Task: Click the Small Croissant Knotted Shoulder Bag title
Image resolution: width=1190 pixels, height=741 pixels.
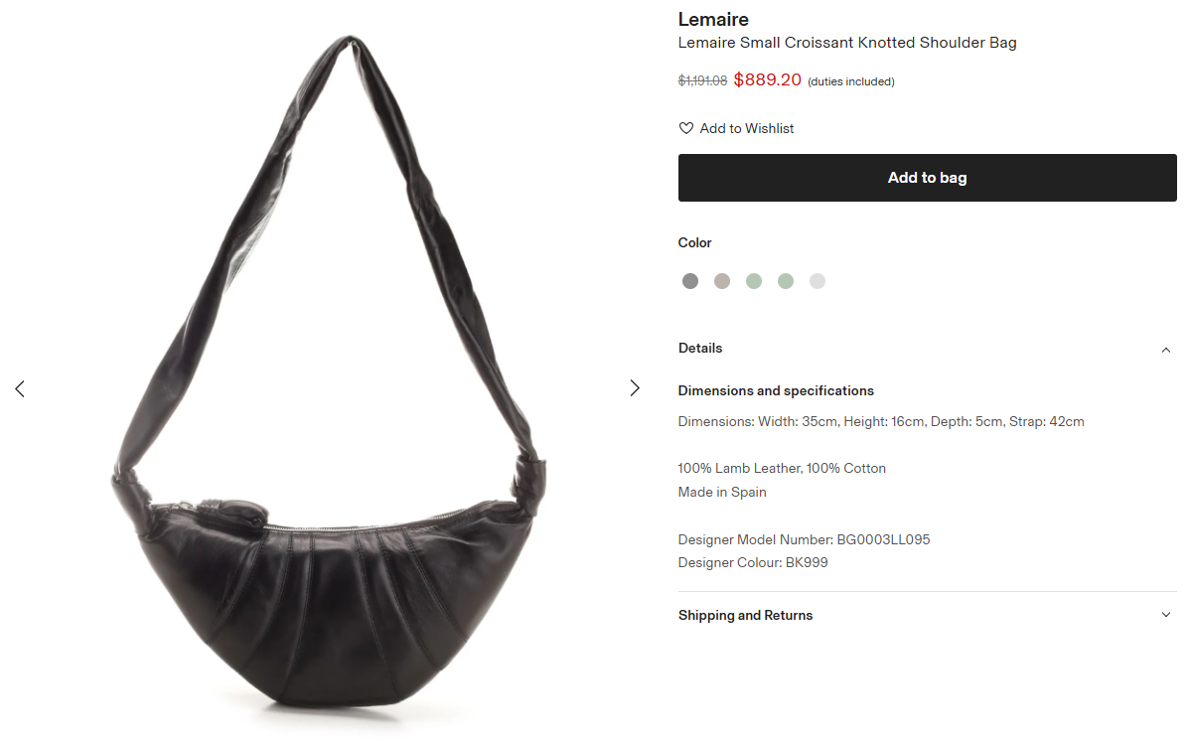Action: coord(847,43)
